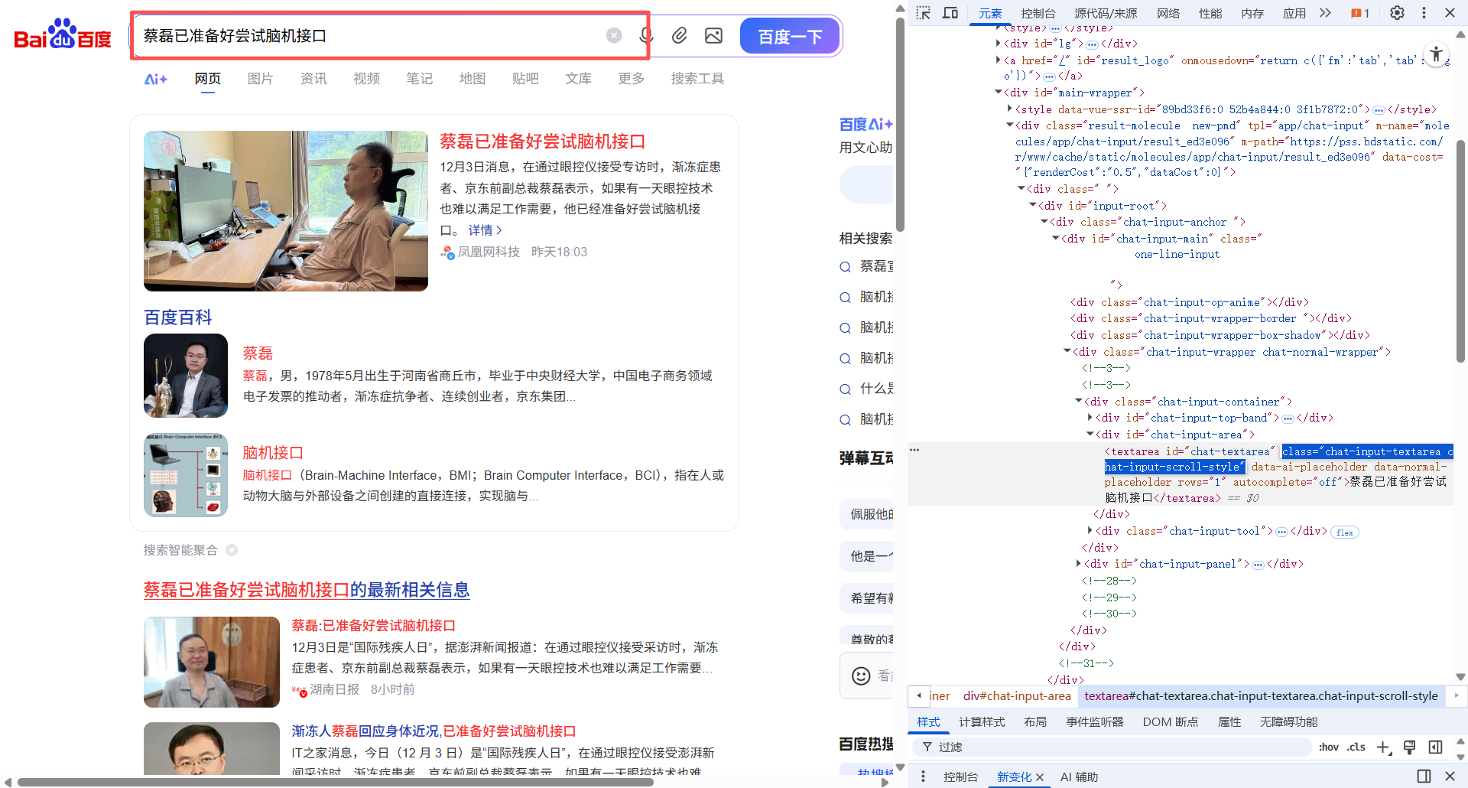Image resolution: width=1468 pixels, height=788 pixels.
Task: Switch to the 计算样式 tab
Action: (x=982, y=722)
